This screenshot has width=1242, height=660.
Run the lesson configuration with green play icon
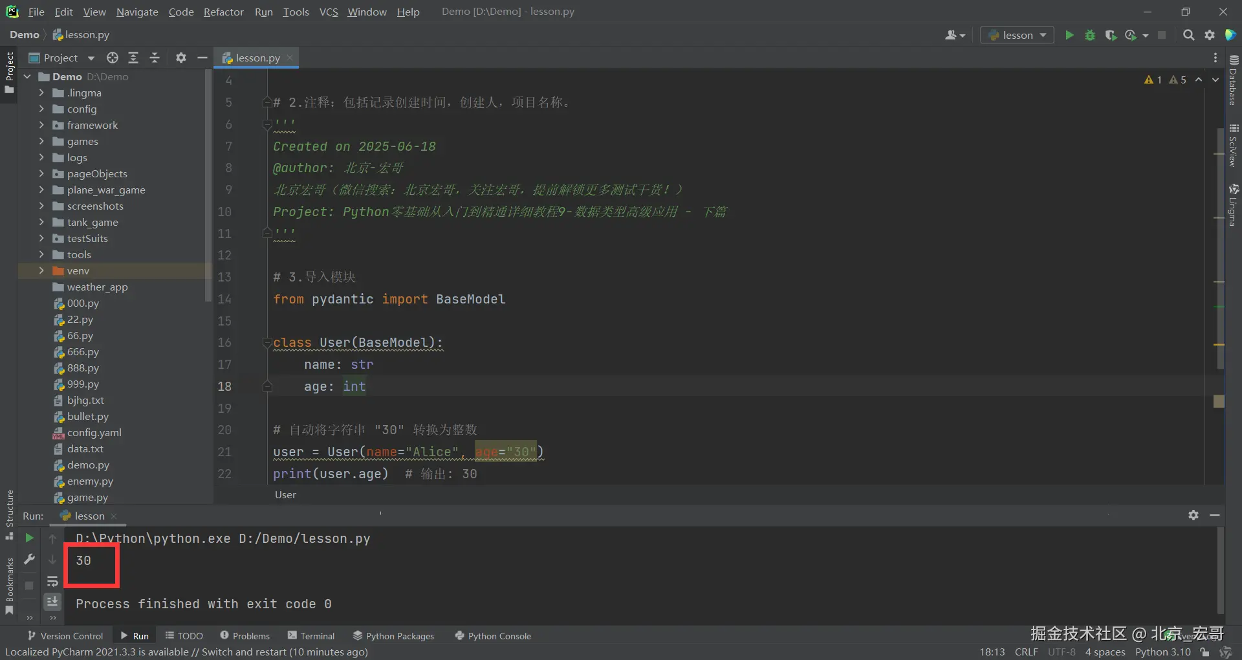pyautogui.click(x=1069, y=35)
